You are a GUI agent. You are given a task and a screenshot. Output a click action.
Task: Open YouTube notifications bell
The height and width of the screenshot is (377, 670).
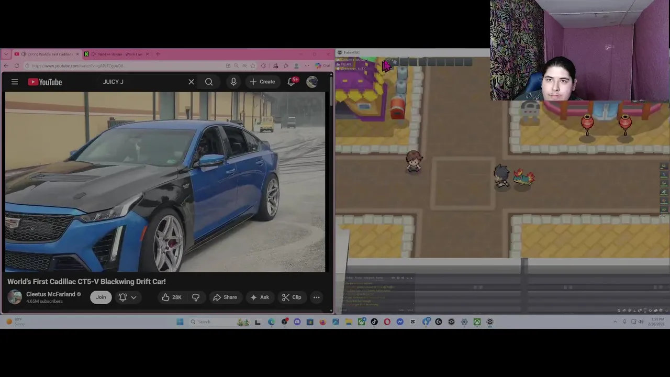tap(292, 82)
